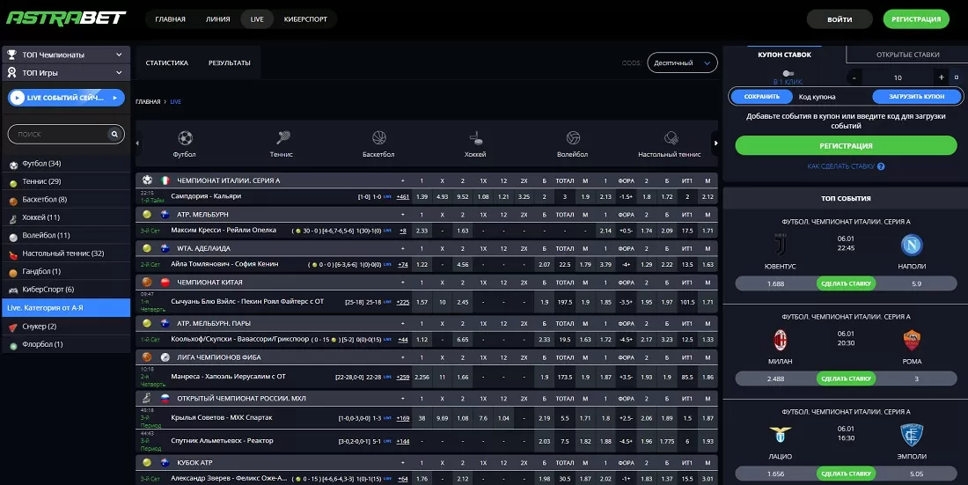Select the tennis racket icon
The width and height of the screenshot is (968, 485).
[x=282, y=138]
